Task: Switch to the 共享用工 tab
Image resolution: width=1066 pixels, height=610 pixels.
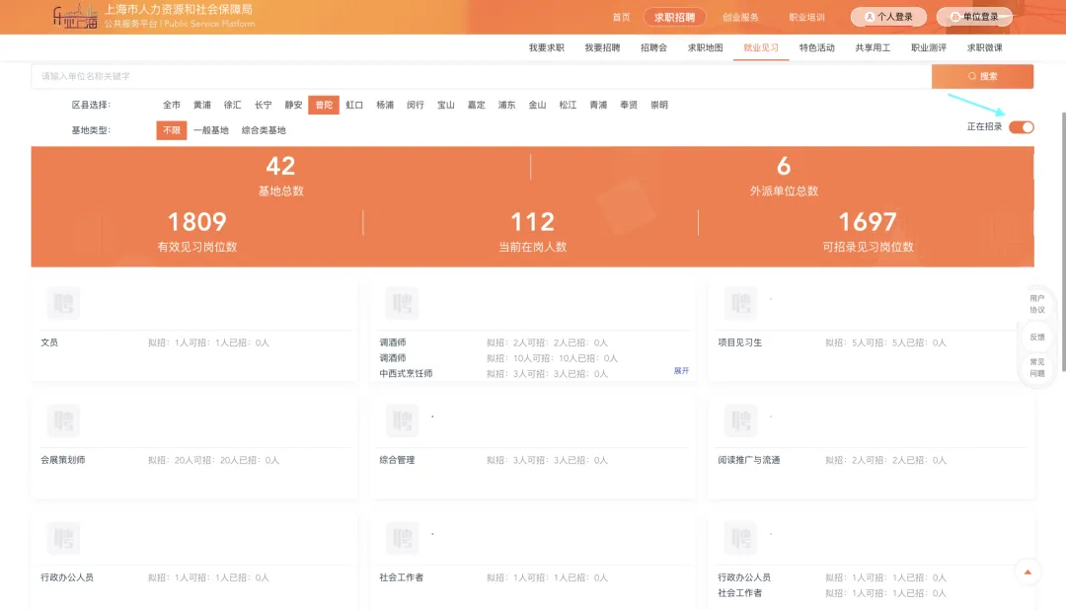Action: click(x=873, y=47)
